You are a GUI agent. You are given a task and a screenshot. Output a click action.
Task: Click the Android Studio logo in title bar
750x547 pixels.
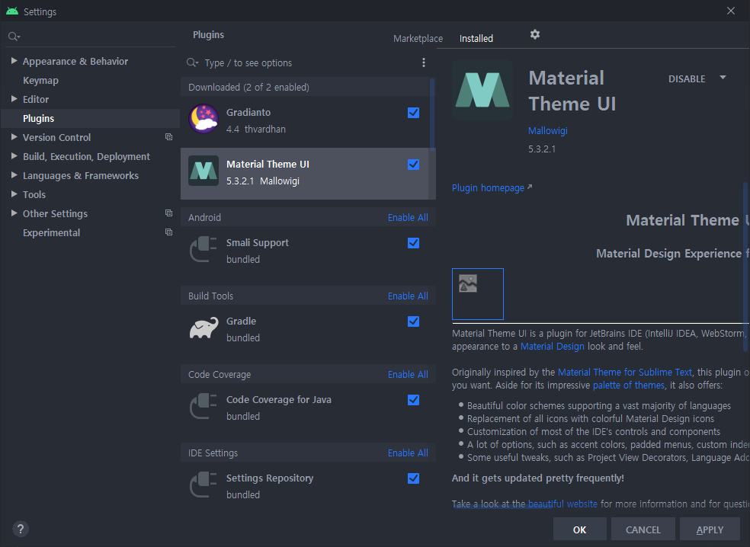pyautogui.click(x=12, y=11)
